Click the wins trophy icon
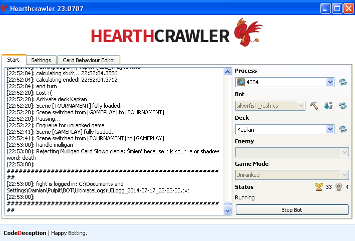 (x=319, y=187)
